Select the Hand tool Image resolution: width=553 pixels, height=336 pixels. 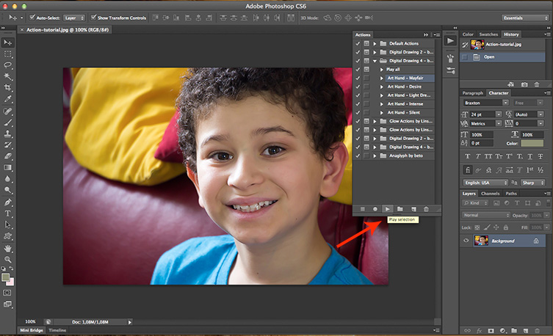click(8, 248)
